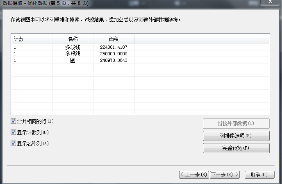Click the 面积 column header
Viewport: 282px width, 184px height.
tap(114, 39)
